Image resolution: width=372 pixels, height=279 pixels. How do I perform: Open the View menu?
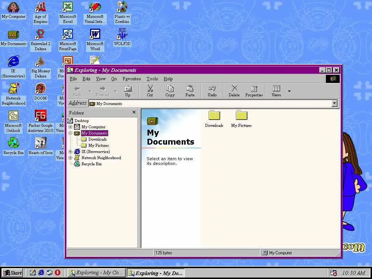point(101,79)
